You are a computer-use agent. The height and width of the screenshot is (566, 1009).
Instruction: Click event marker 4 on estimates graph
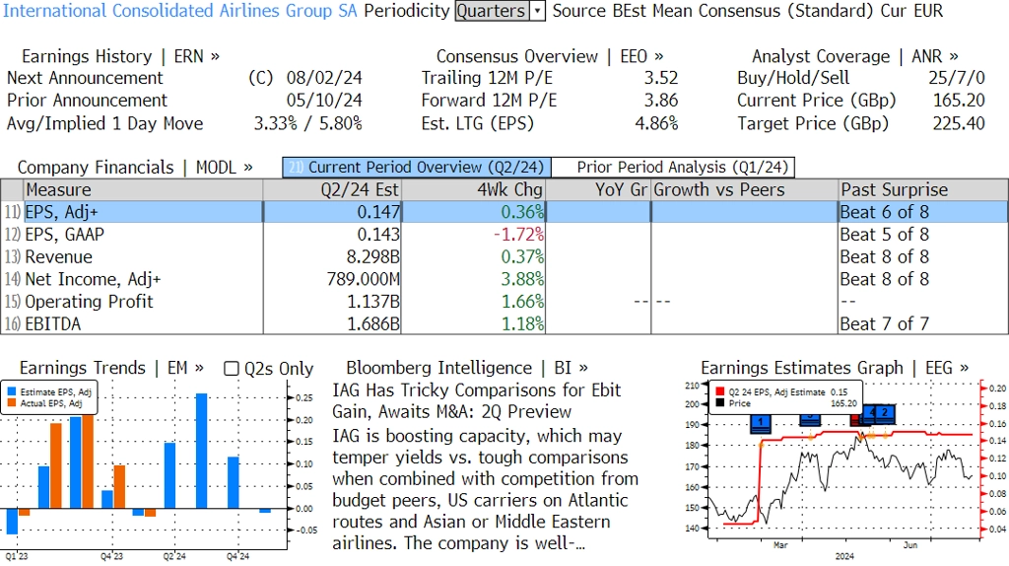pos(872,412)
